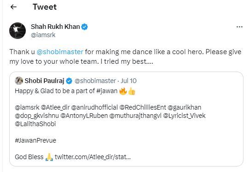Click the @anirudhofficial mention
249x172 pixels.
coord(94,107)
